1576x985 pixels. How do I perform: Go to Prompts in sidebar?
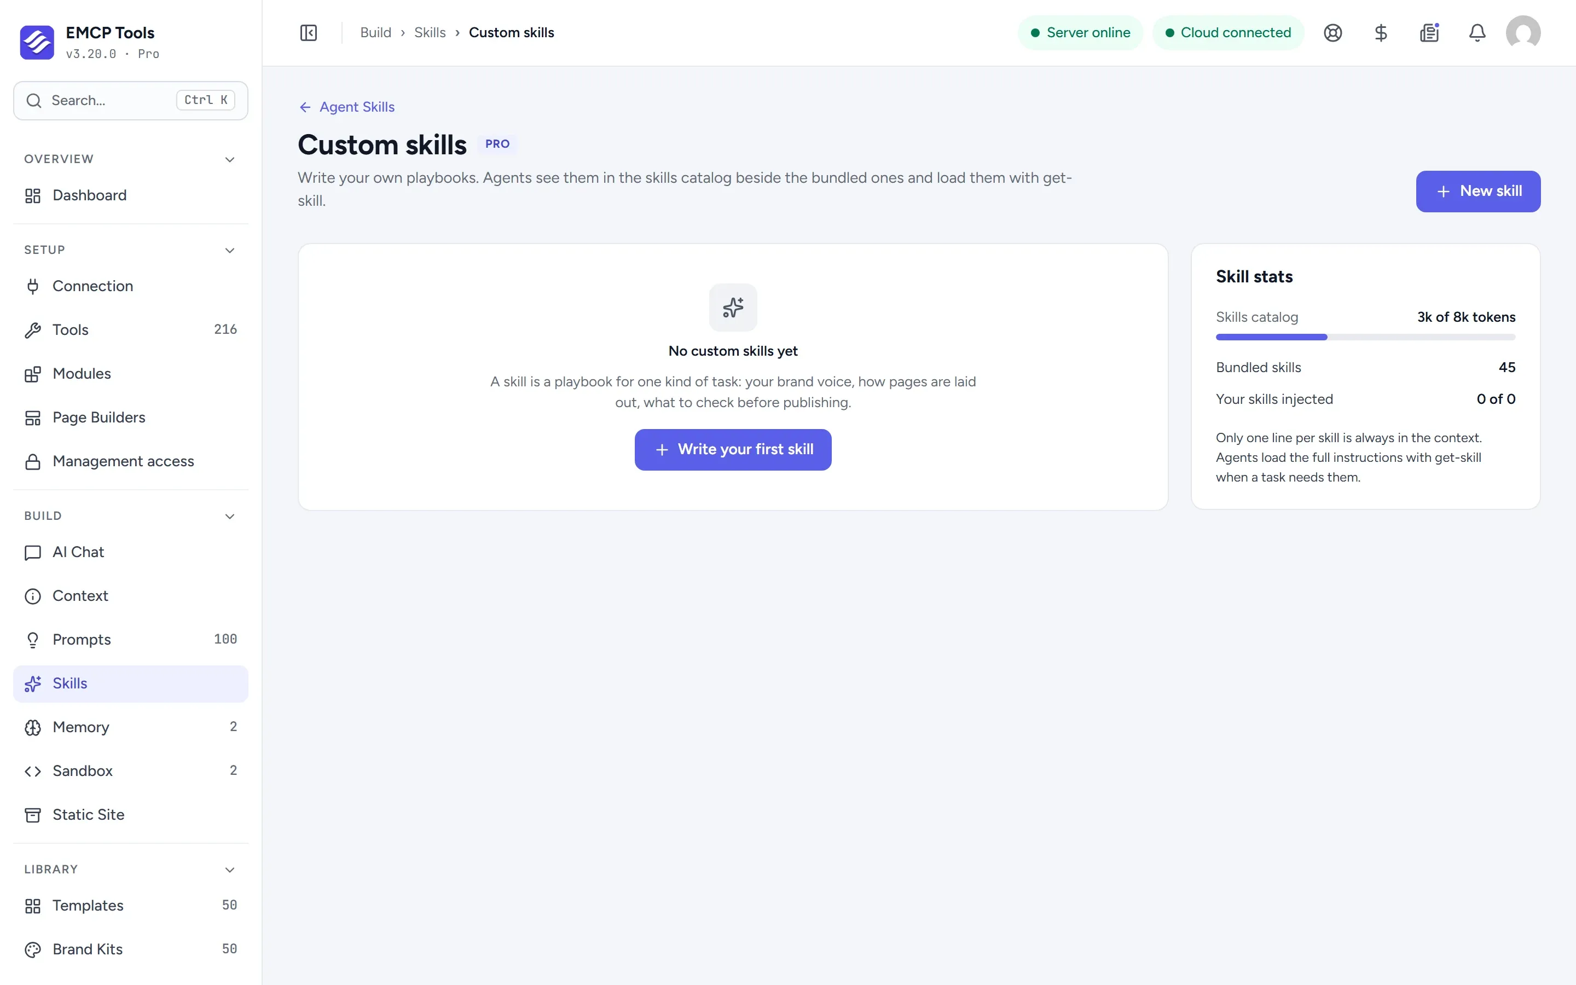tap(130, 640)
